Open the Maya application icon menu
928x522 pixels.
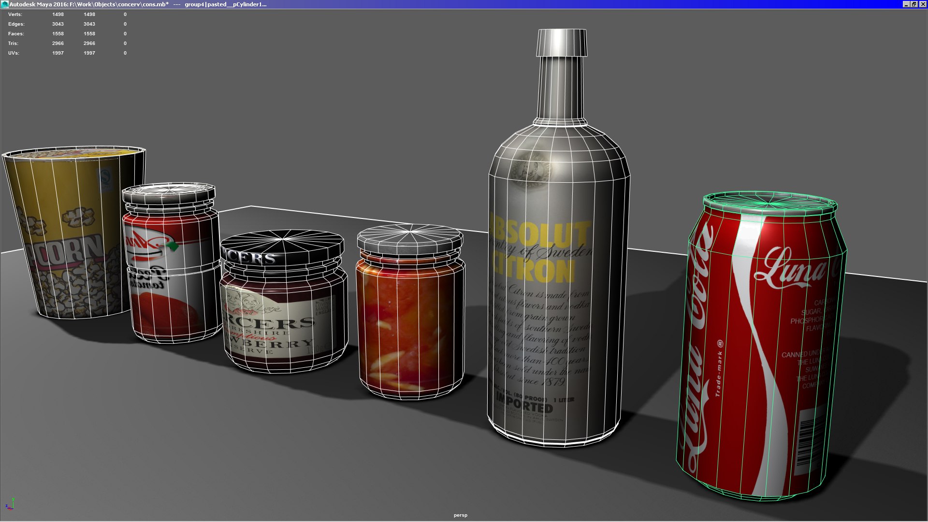[x=5, y=4]
